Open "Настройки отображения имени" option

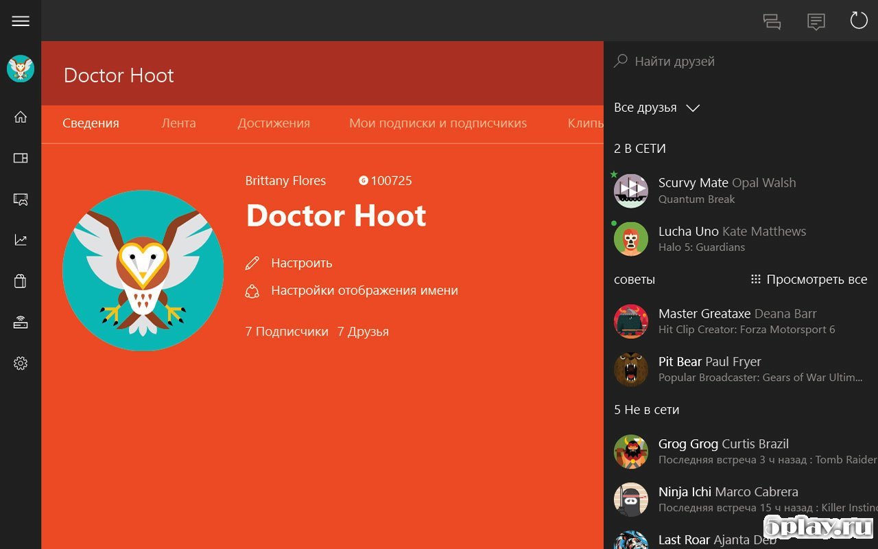tap(364, 290)
